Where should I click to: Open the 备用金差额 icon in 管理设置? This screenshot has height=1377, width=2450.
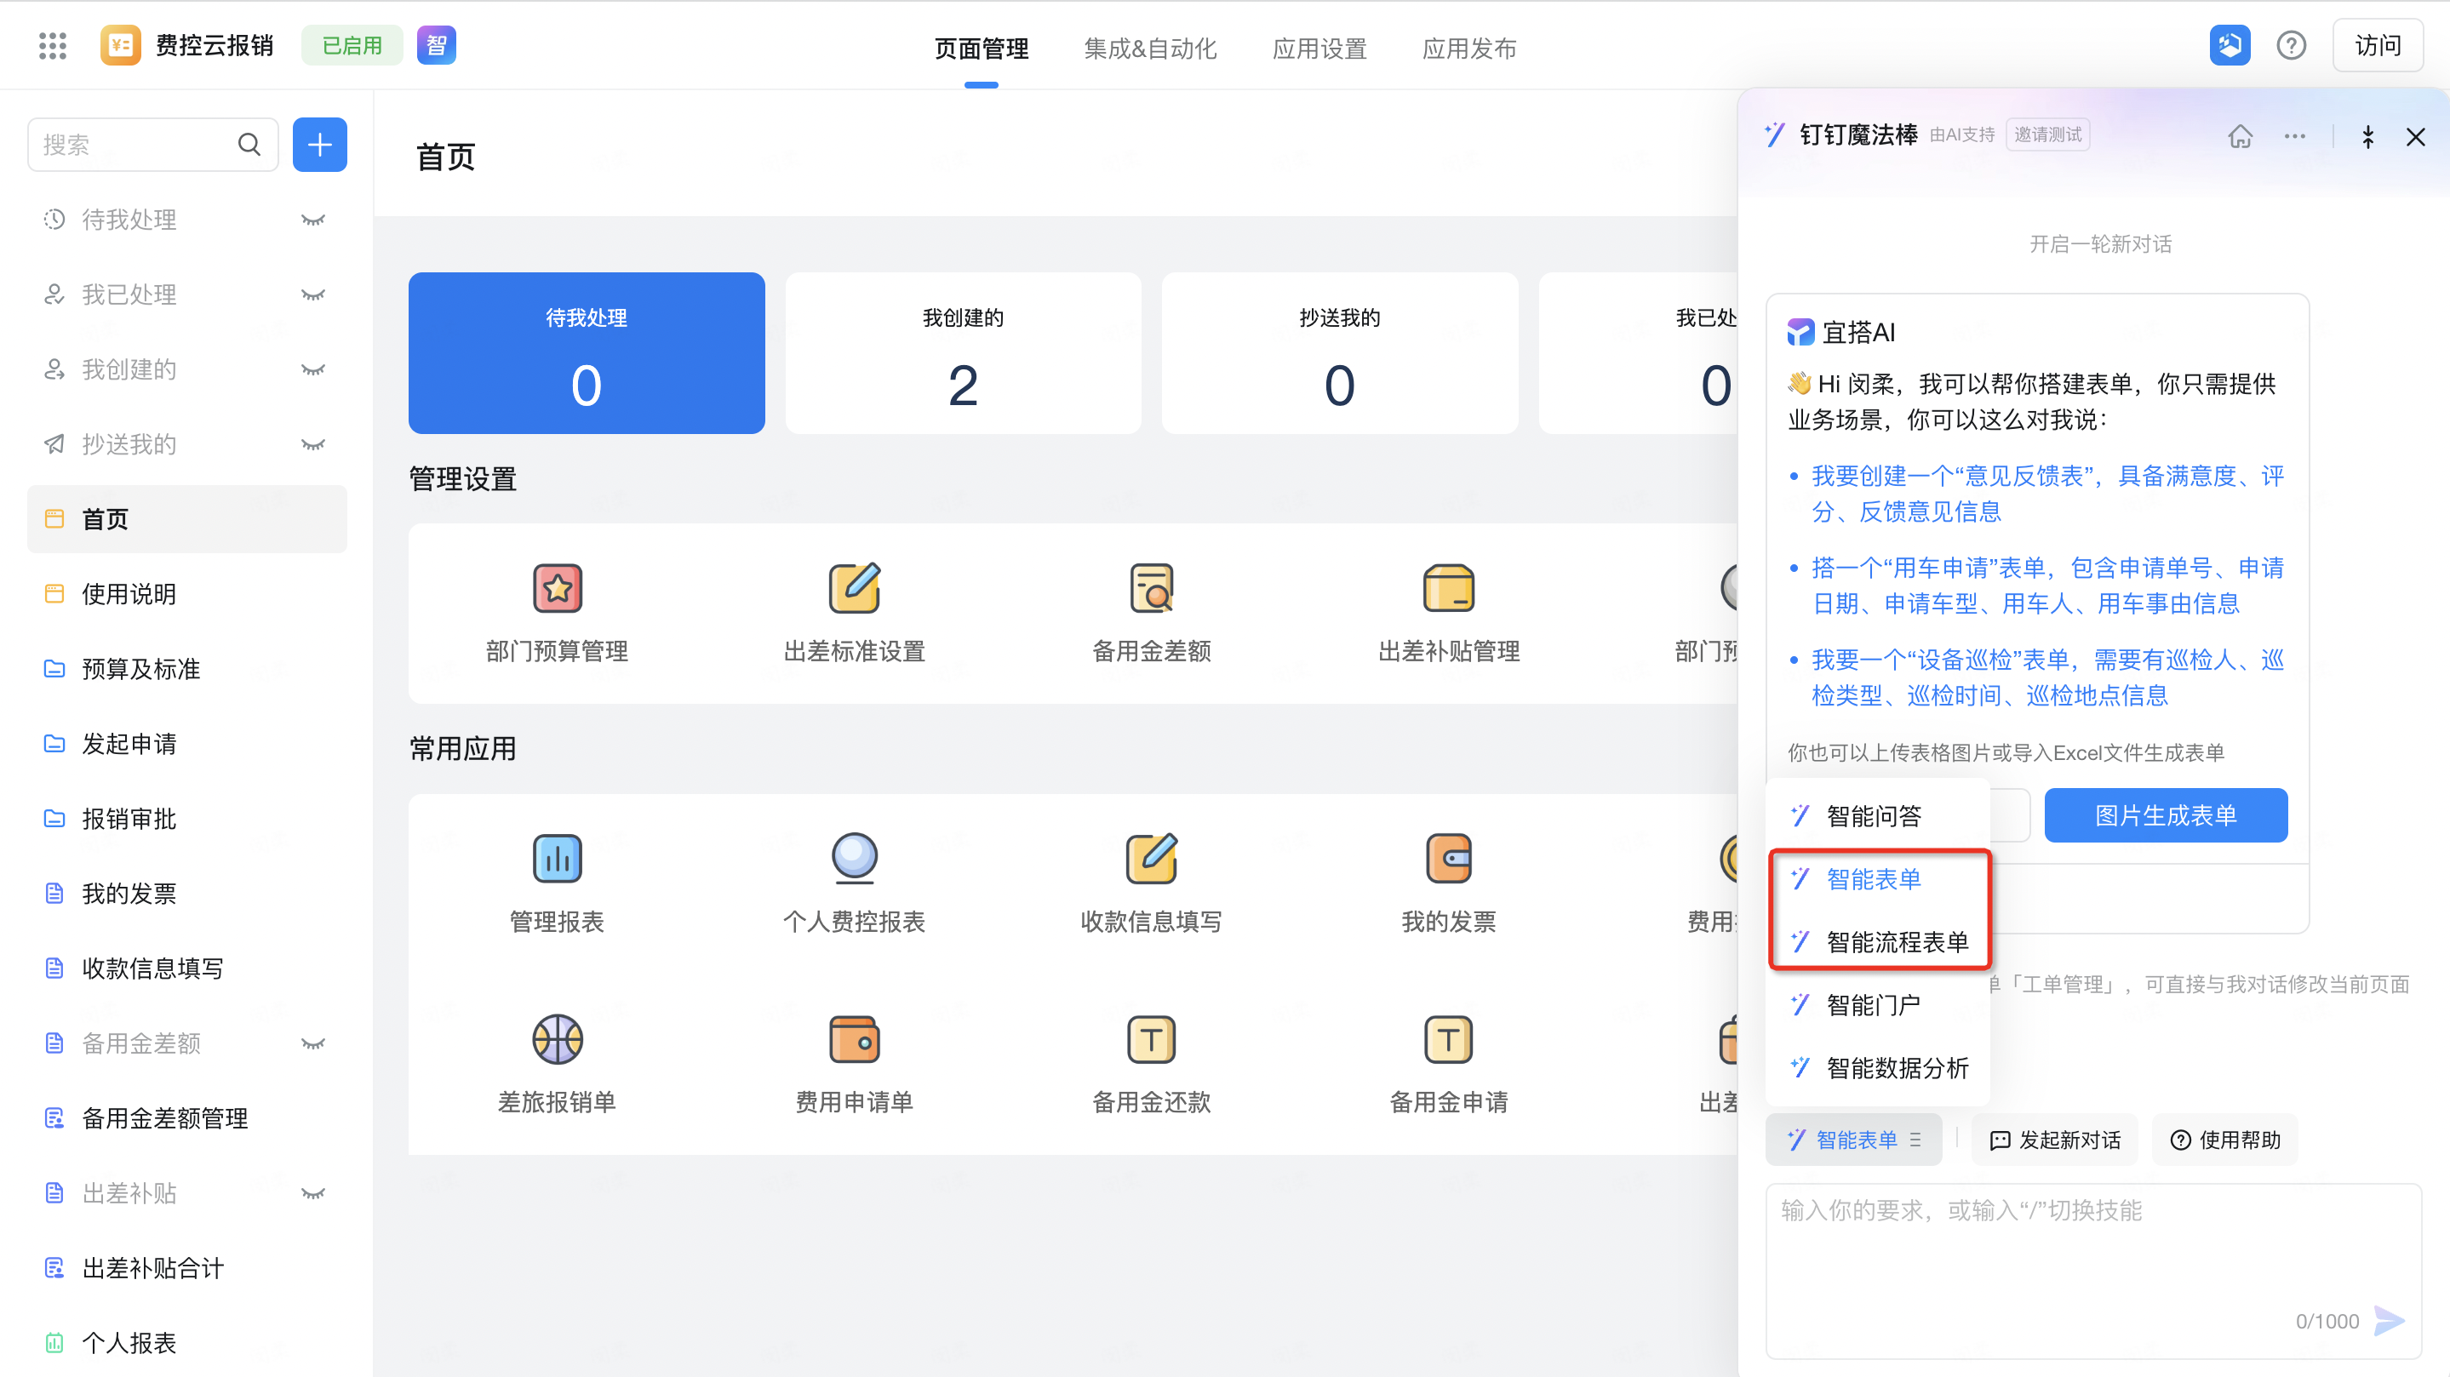[x=1152, y=588]
